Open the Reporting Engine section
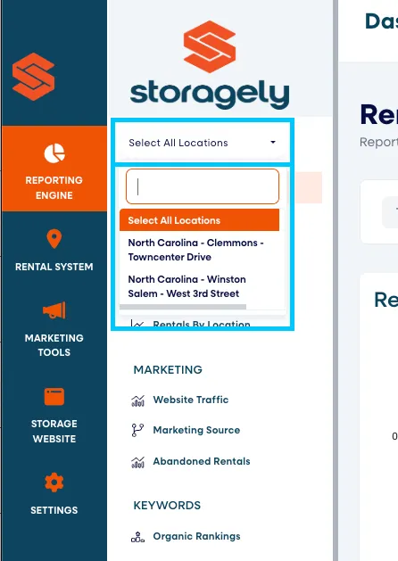 click(54, 169)
